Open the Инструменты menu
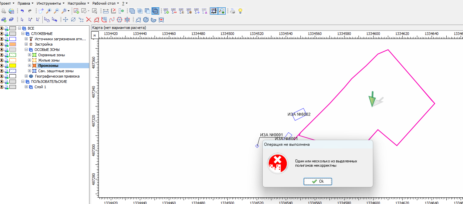 pyautogui.click(x=50, y=3)
